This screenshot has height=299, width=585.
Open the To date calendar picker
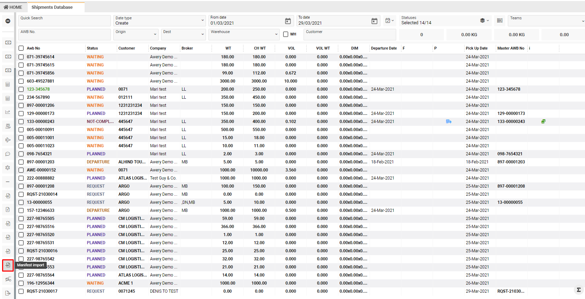374,21
